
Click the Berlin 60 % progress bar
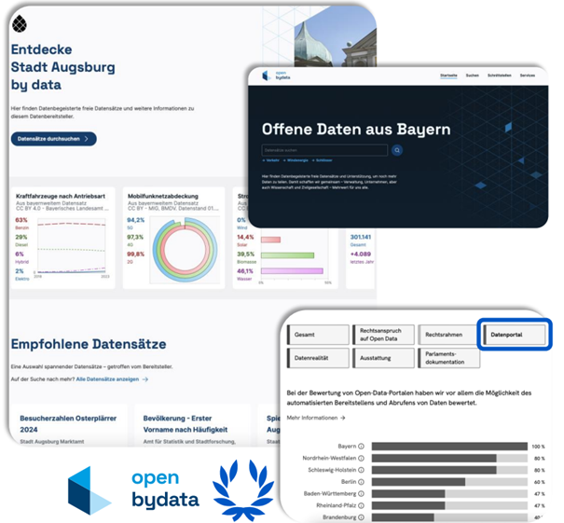click(x=449, y=482)
